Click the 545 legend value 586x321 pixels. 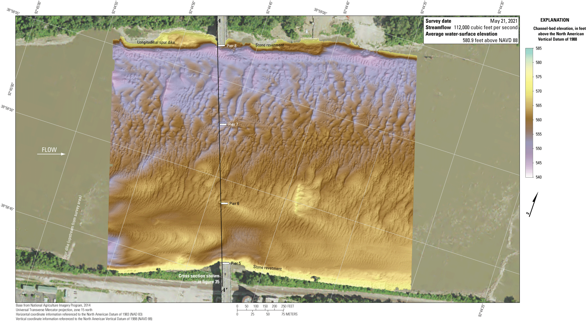click(538, 163)
